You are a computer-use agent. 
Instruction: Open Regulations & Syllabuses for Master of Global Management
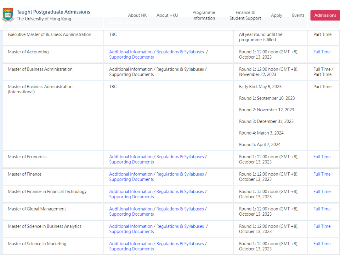pyautogui.click(x=180, y=209)
